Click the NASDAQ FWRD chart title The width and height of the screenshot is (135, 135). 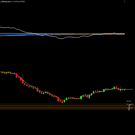click(x=19, y=2)
